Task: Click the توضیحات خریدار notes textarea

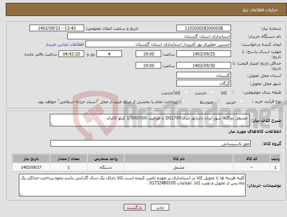Action: (x=132, y=185)
